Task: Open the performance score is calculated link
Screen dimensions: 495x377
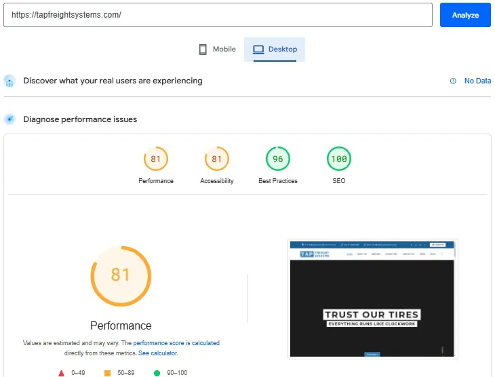Action: point(176,343)
